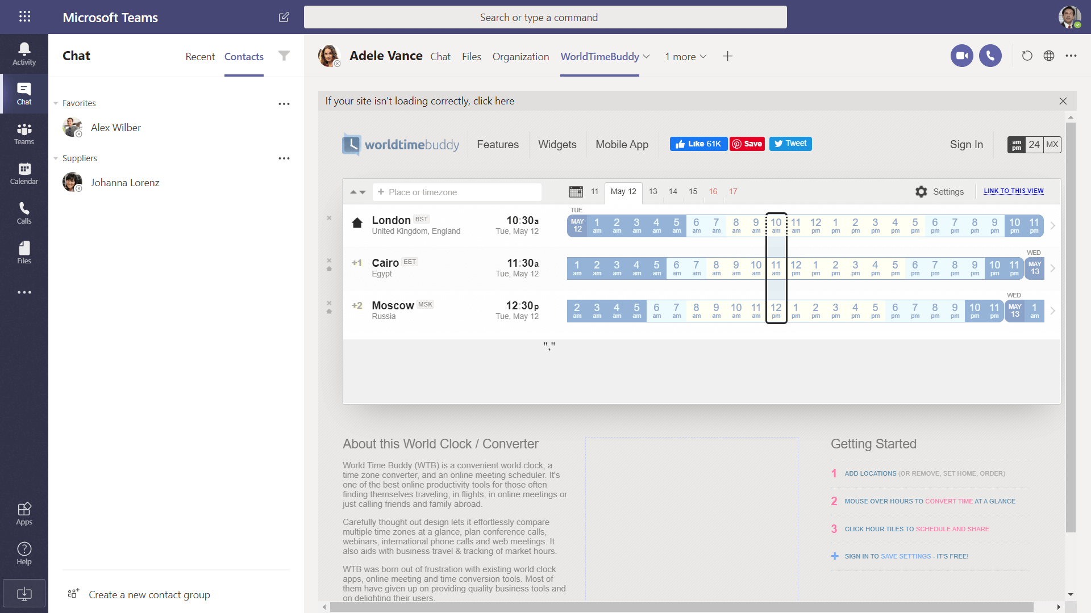
Task: Select London 3 pm hour tile
Action: point(876,226)
